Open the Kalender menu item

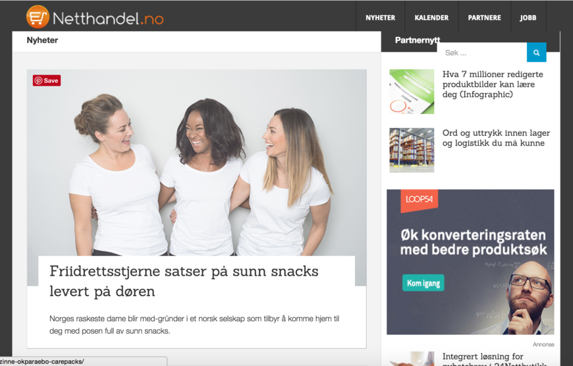[431, 18]
